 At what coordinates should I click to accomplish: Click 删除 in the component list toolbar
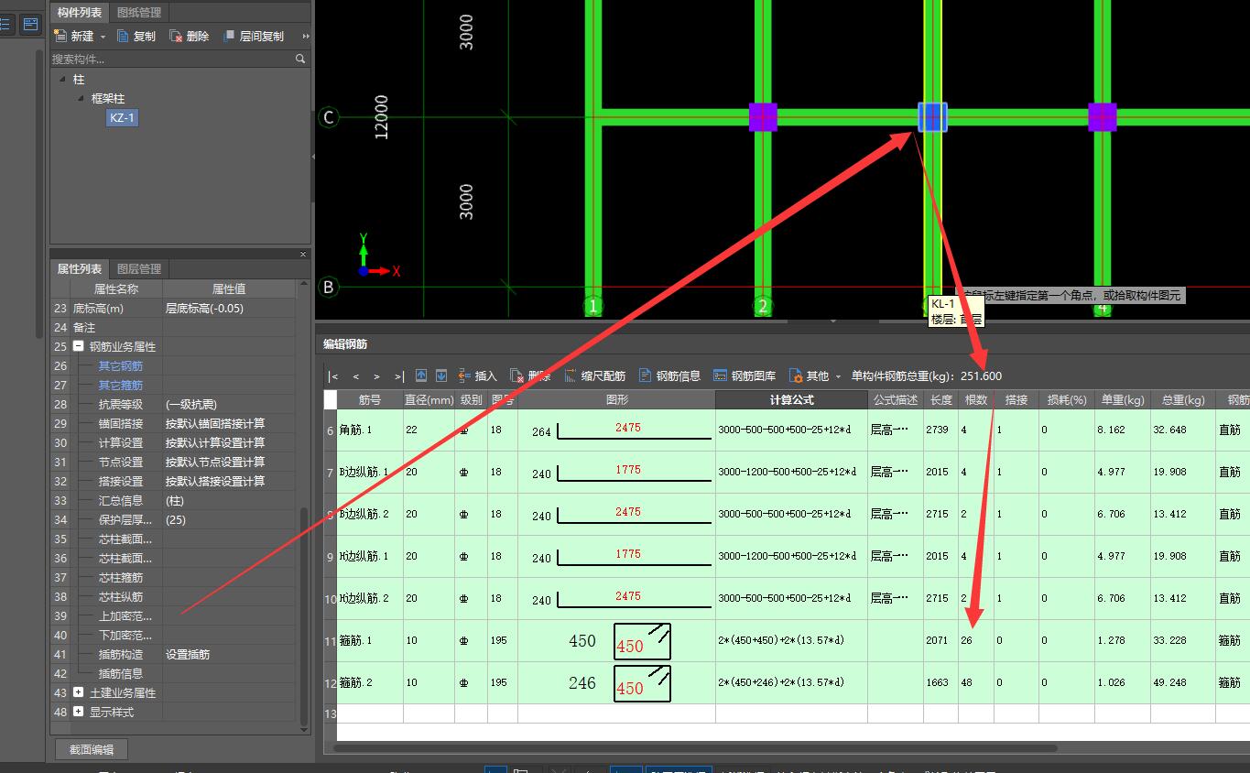coord(189,36)
